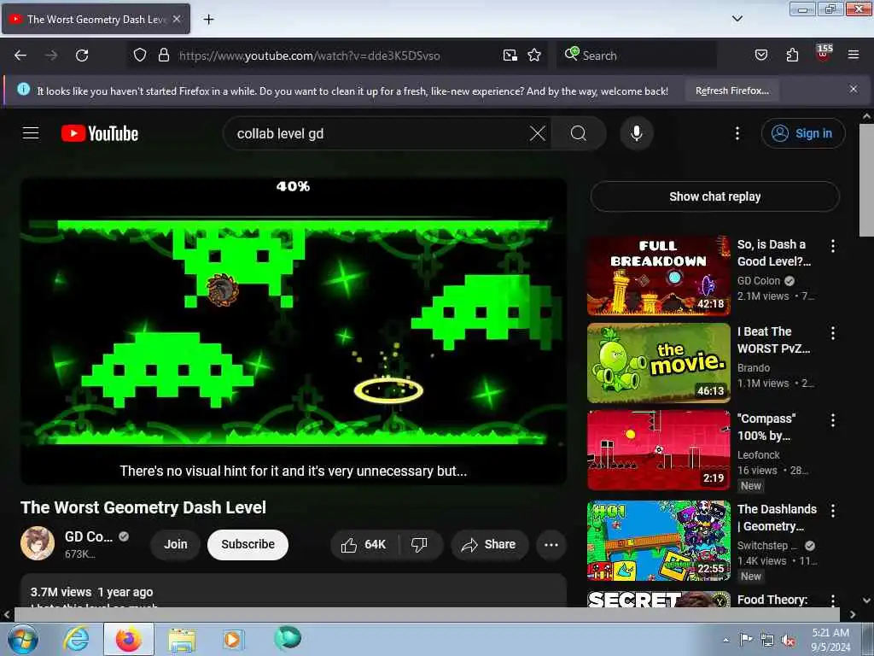Open the Windows Start menu
The width and height of the screenshot is (874, 656).
click(x=21, y=639)
